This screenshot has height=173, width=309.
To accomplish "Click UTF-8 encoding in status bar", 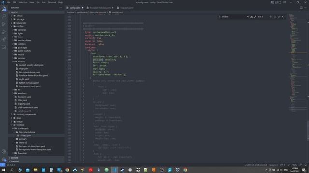I will 282,165.
